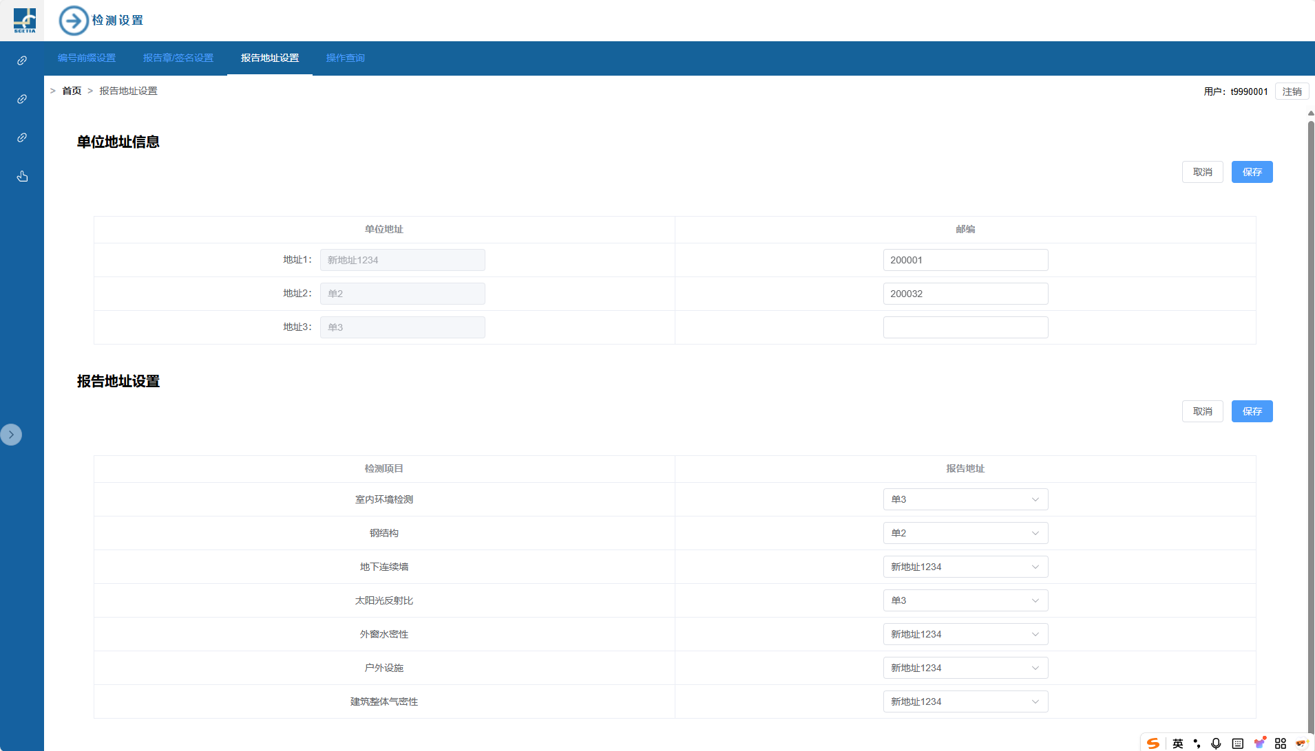Click the Sogou input method S logo
The height and width of the screenshot is (751, 1315).
pyautogui.click(x=1153, y=743)
